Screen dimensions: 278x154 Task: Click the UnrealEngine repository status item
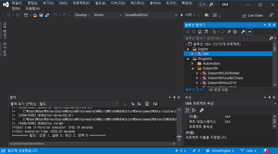pos(220,151)
